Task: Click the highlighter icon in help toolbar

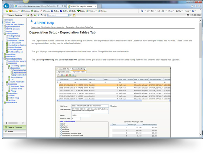Action: [x=74, y=15]
